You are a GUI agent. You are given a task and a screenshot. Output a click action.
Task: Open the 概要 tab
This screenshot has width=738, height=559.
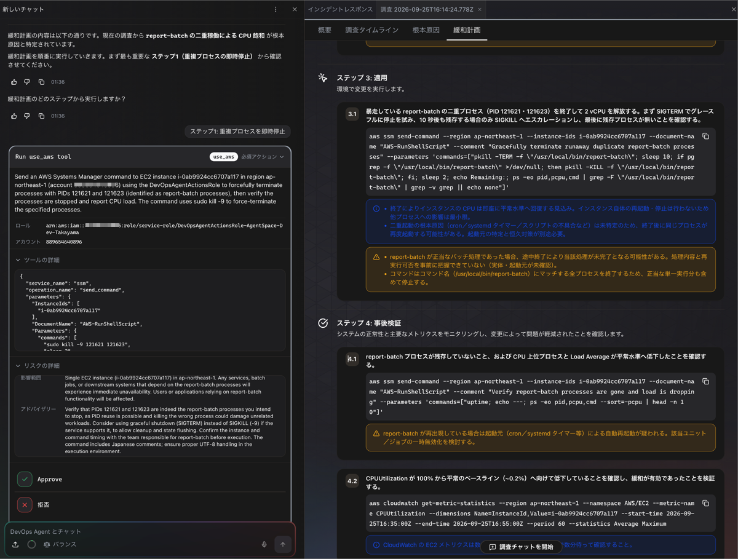pyautogui.click(x=325, y=30)
